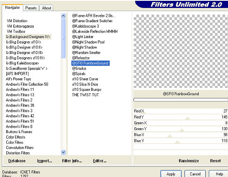Click the category list scroll up arrow
Image resolution: width=228 pixels, height=177 pixels.
click(63, 16)
